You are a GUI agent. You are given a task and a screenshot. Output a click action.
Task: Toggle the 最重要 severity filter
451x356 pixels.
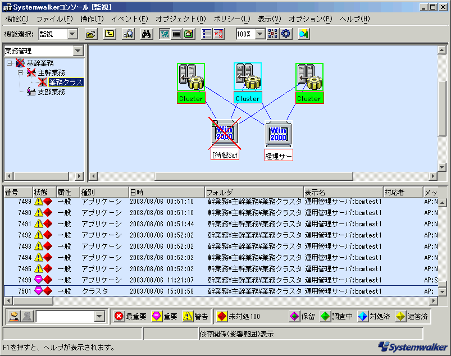click(130, 317)
